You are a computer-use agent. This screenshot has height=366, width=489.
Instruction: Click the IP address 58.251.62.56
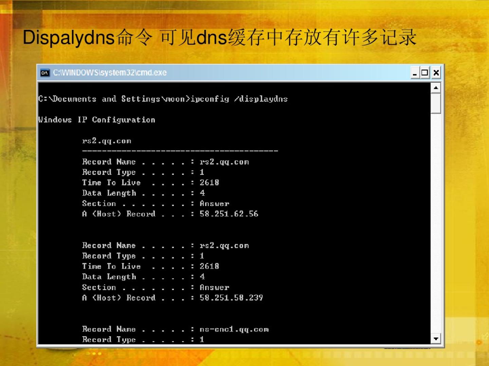coord(229,214)
